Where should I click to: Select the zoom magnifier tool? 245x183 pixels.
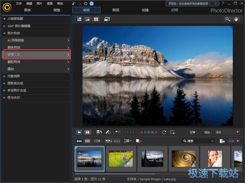(228, 19)
